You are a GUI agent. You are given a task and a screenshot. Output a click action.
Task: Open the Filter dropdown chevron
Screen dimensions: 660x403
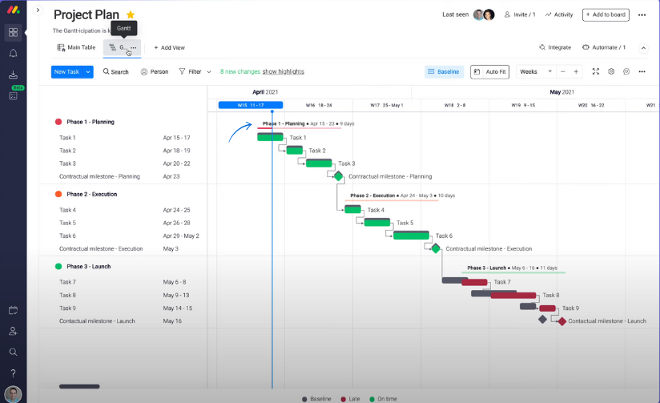click(209, 72)
